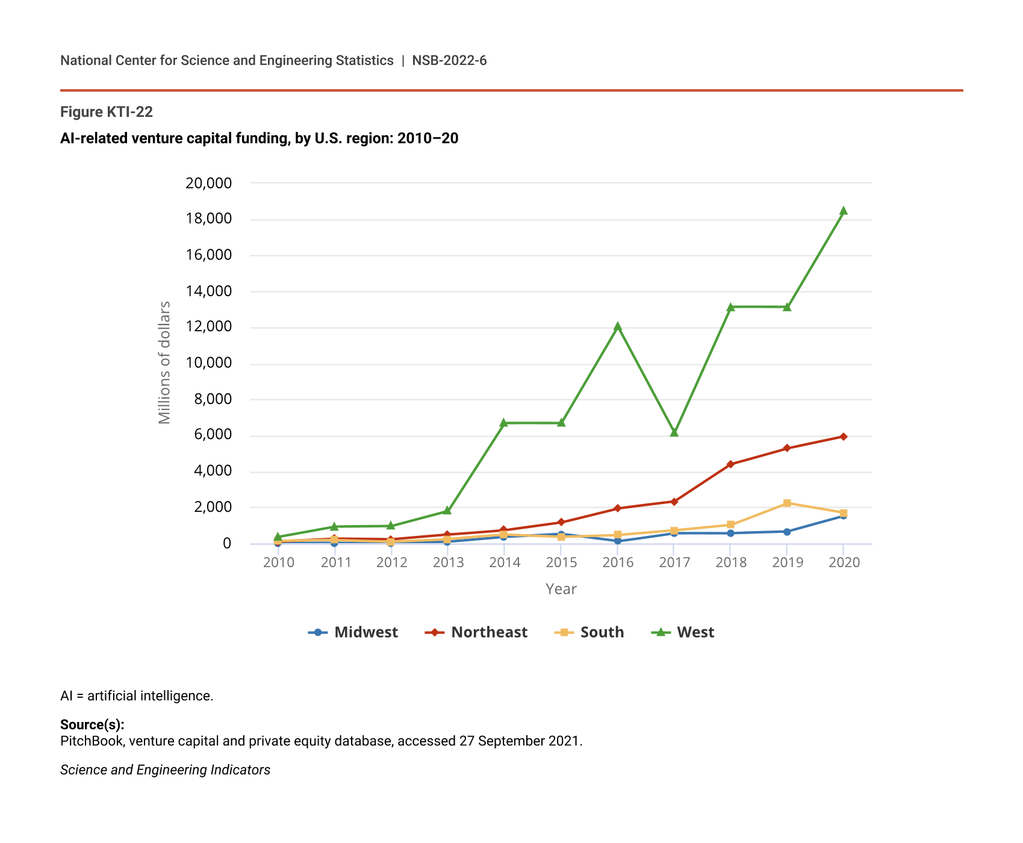Select the Northeast diamond marker for 2018

pos(730,464)
